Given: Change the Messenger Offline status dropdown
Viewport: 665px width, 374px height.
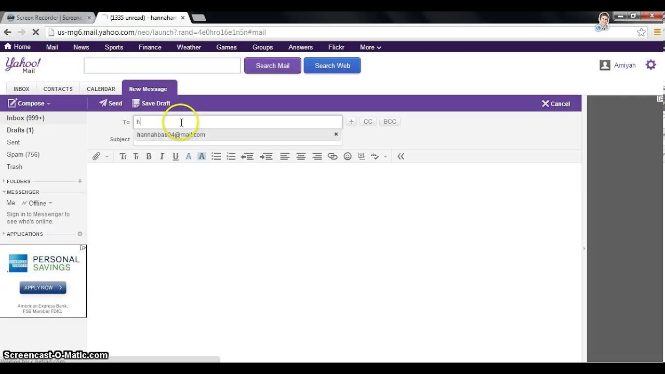Looking at the screenshot, I should point(37,203).
